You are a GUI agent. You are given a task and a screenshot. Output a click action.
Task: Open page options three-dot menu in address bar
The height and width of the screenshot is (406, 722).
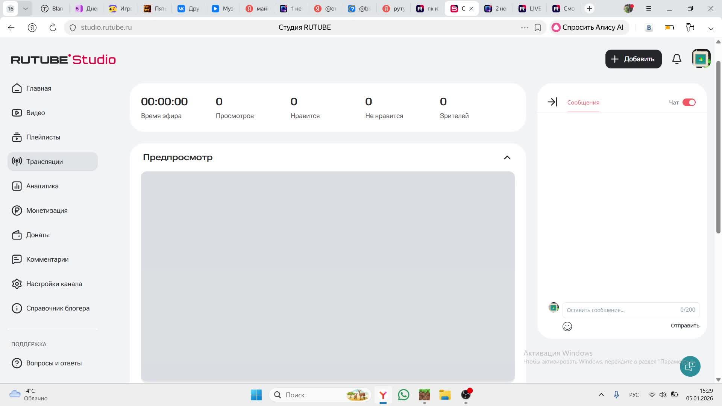[524, 27]
